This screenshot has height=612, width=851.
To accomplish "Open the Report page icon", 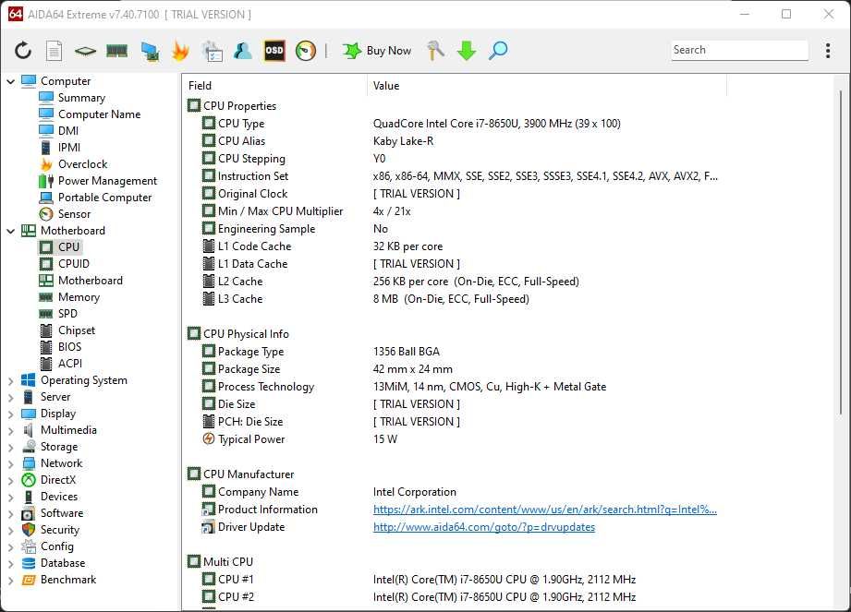I will [54, 51].
